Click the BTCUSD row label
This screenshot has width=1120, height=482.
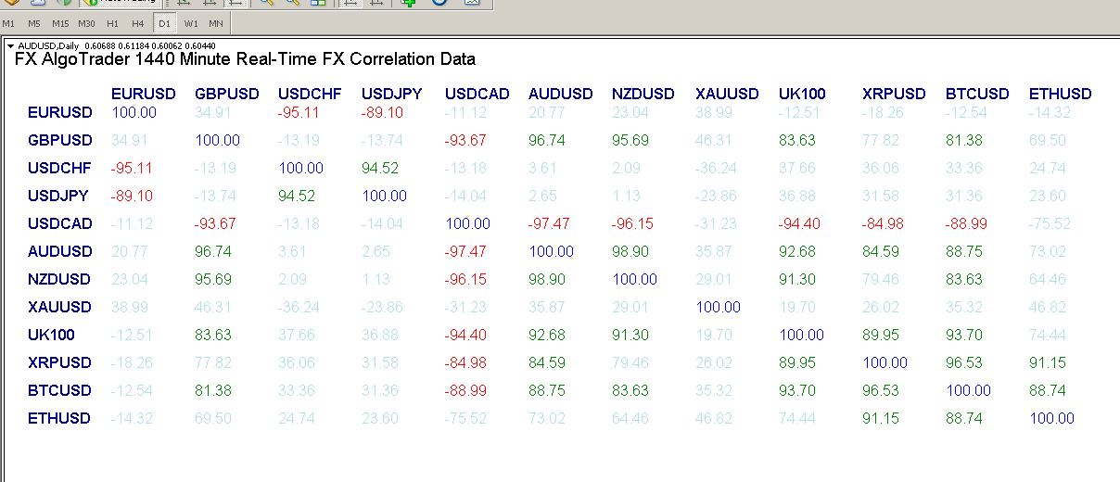[x=59, y=390]
